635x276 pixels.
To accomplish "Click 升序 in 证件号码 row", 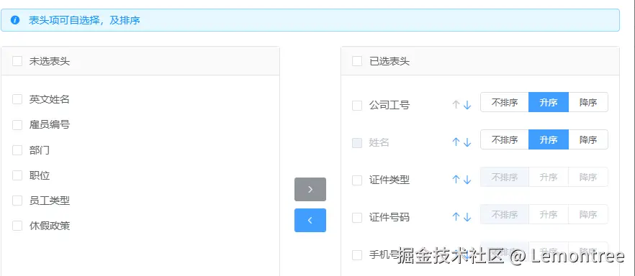I will tap(549, 214).
